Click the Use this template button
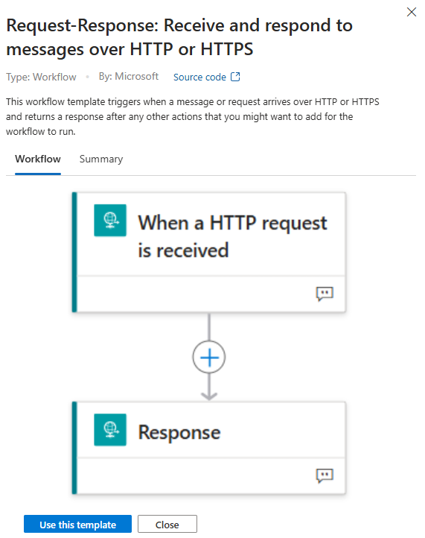 pos(78,525)
